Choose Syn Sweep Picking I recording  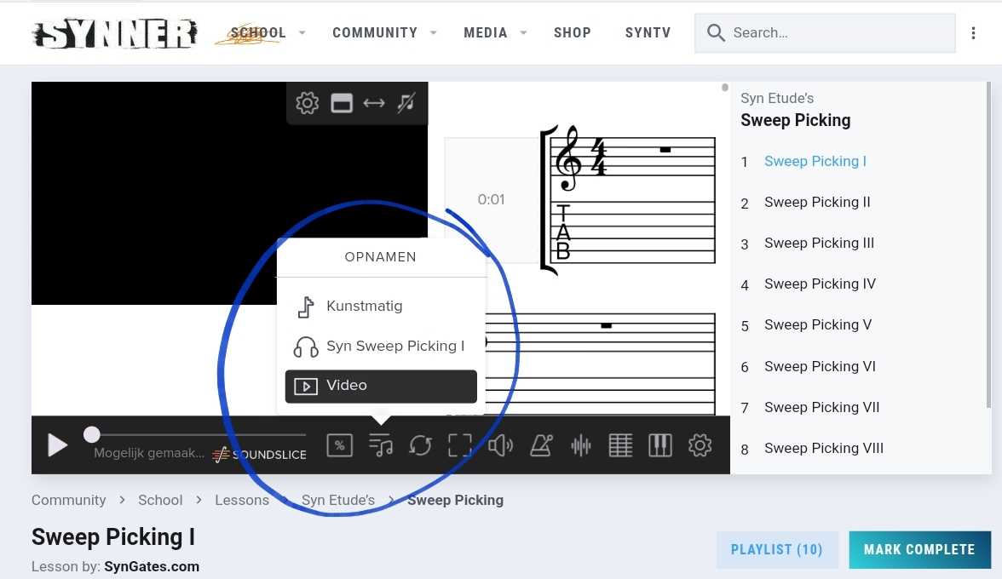394,347
